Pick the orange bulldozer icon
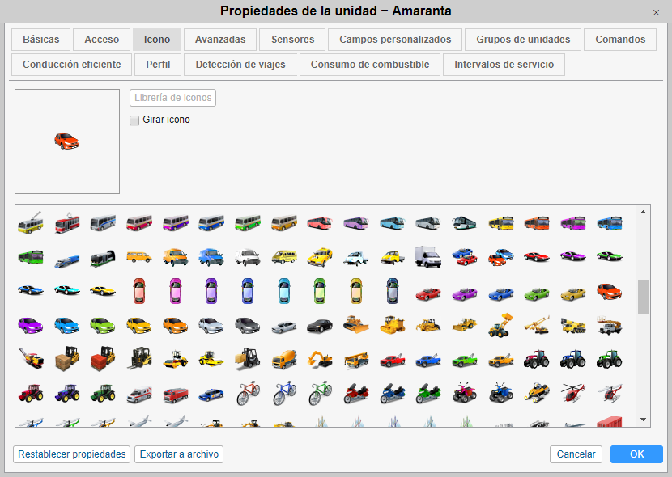Screen dimensions: 672x477 (355, 325)
